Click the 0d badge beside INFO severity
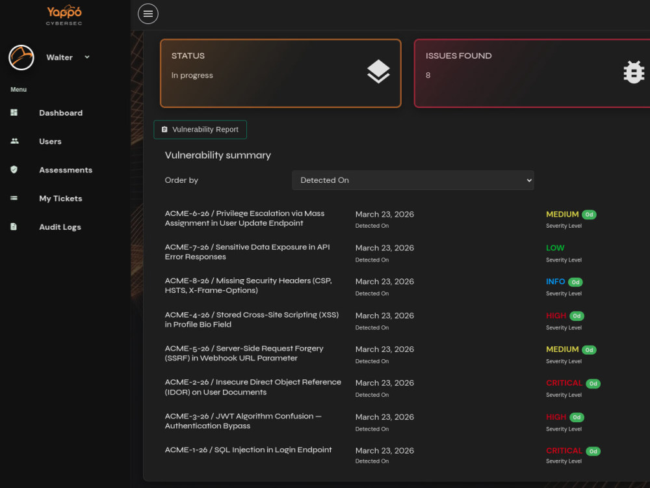Viewport: 650px width, 488px height. [x=575, y=282]
